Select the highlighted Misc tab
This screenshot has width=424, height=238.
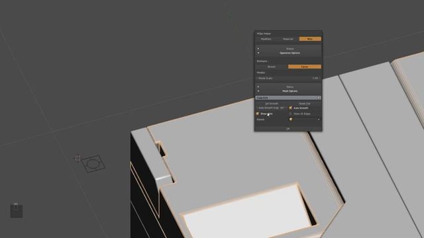click(310, 39)
